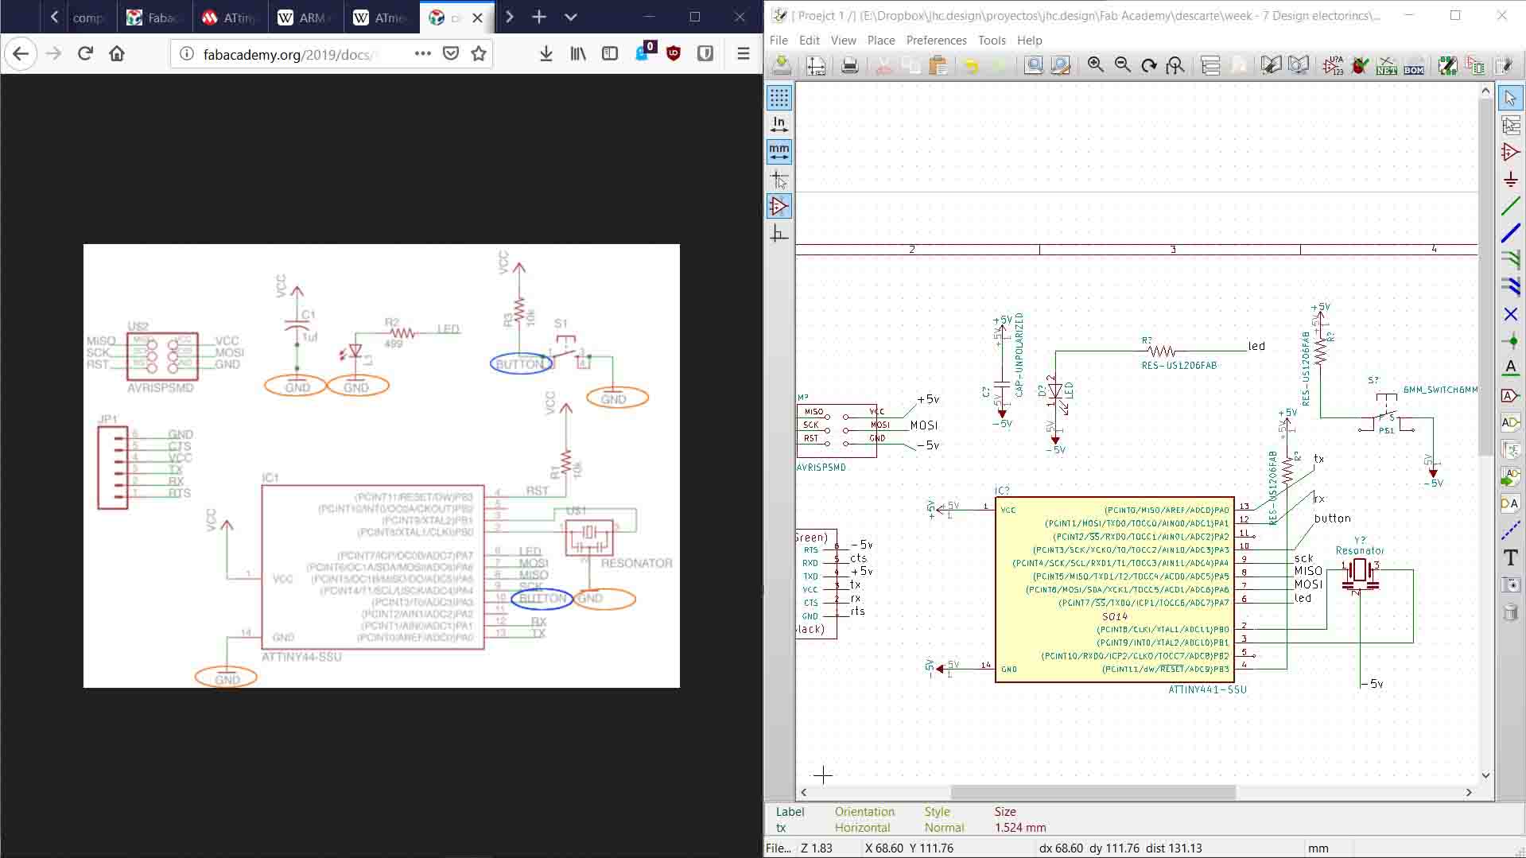Generate the netlist with the NET icon

[1387, 65]
